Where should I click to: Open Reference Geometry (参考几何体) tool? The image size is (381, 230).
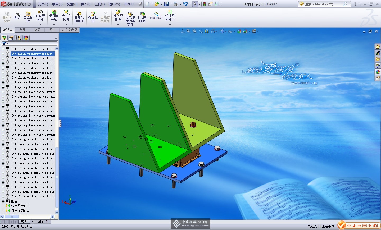click(66, 15)
